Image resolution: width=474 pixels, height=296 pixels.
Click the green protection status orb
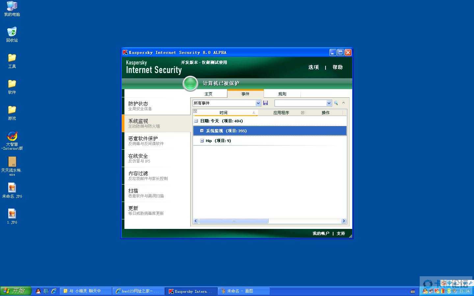click(190, 83)
